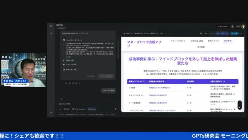Redo with the canvas forward arrow
This screenshot has height=140, width=248.
[x=170, y=33]
